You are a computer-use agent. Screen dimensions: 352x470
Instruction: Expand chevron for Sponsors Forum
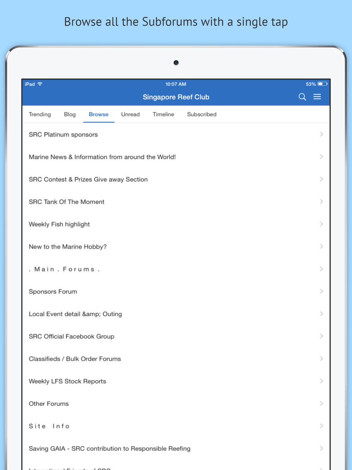321,291
